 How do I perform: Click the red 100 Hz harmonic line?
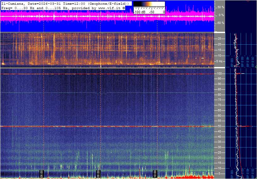pyautogui.click(x=107, y=74)
